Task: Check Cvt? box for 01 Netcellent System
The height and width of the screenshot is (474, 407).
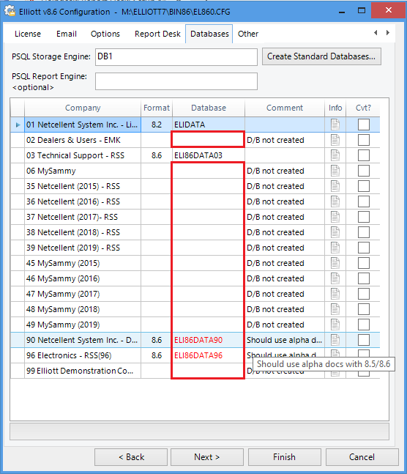Action: [x=364, y=125]
